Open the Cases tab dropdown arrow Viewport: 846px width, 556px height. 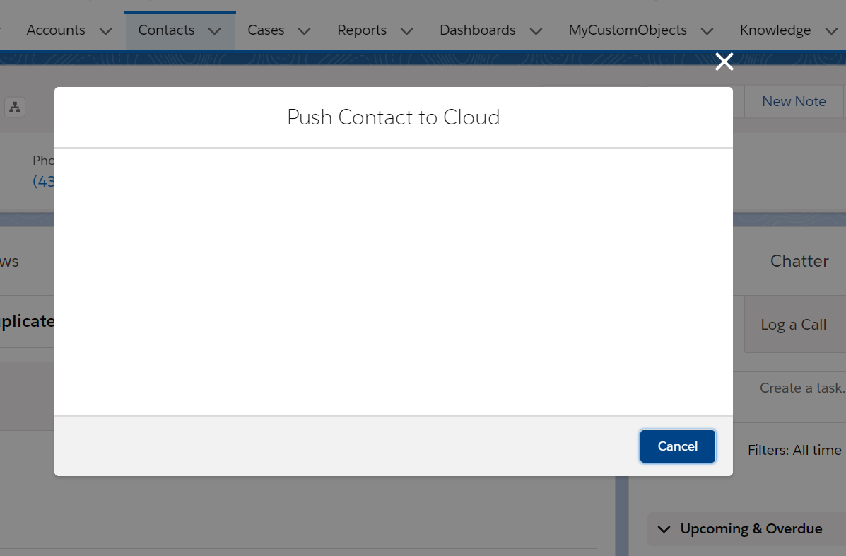(x=304, y=31)
